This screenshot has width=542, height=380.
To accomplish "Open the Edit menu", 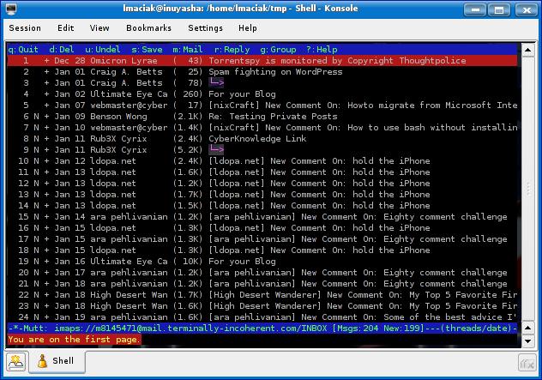I will coord(66,28).
